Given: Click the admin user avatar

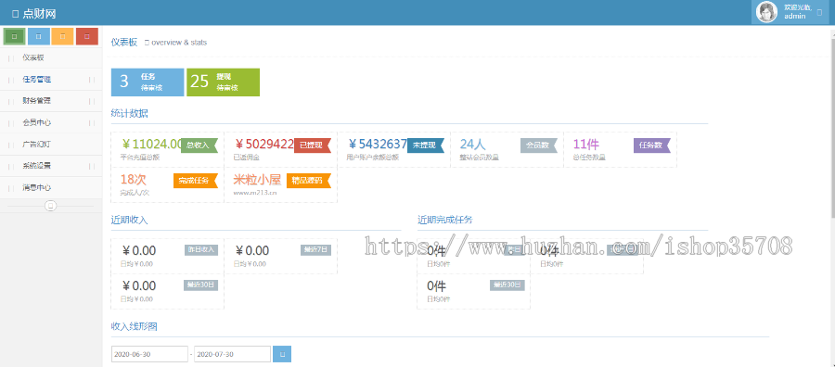Looking at the screenshot, I should (767, 12).
